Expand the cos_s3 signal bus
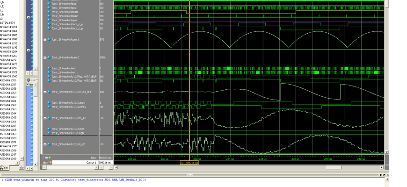407x187 pixels. [x=45, y=118]
